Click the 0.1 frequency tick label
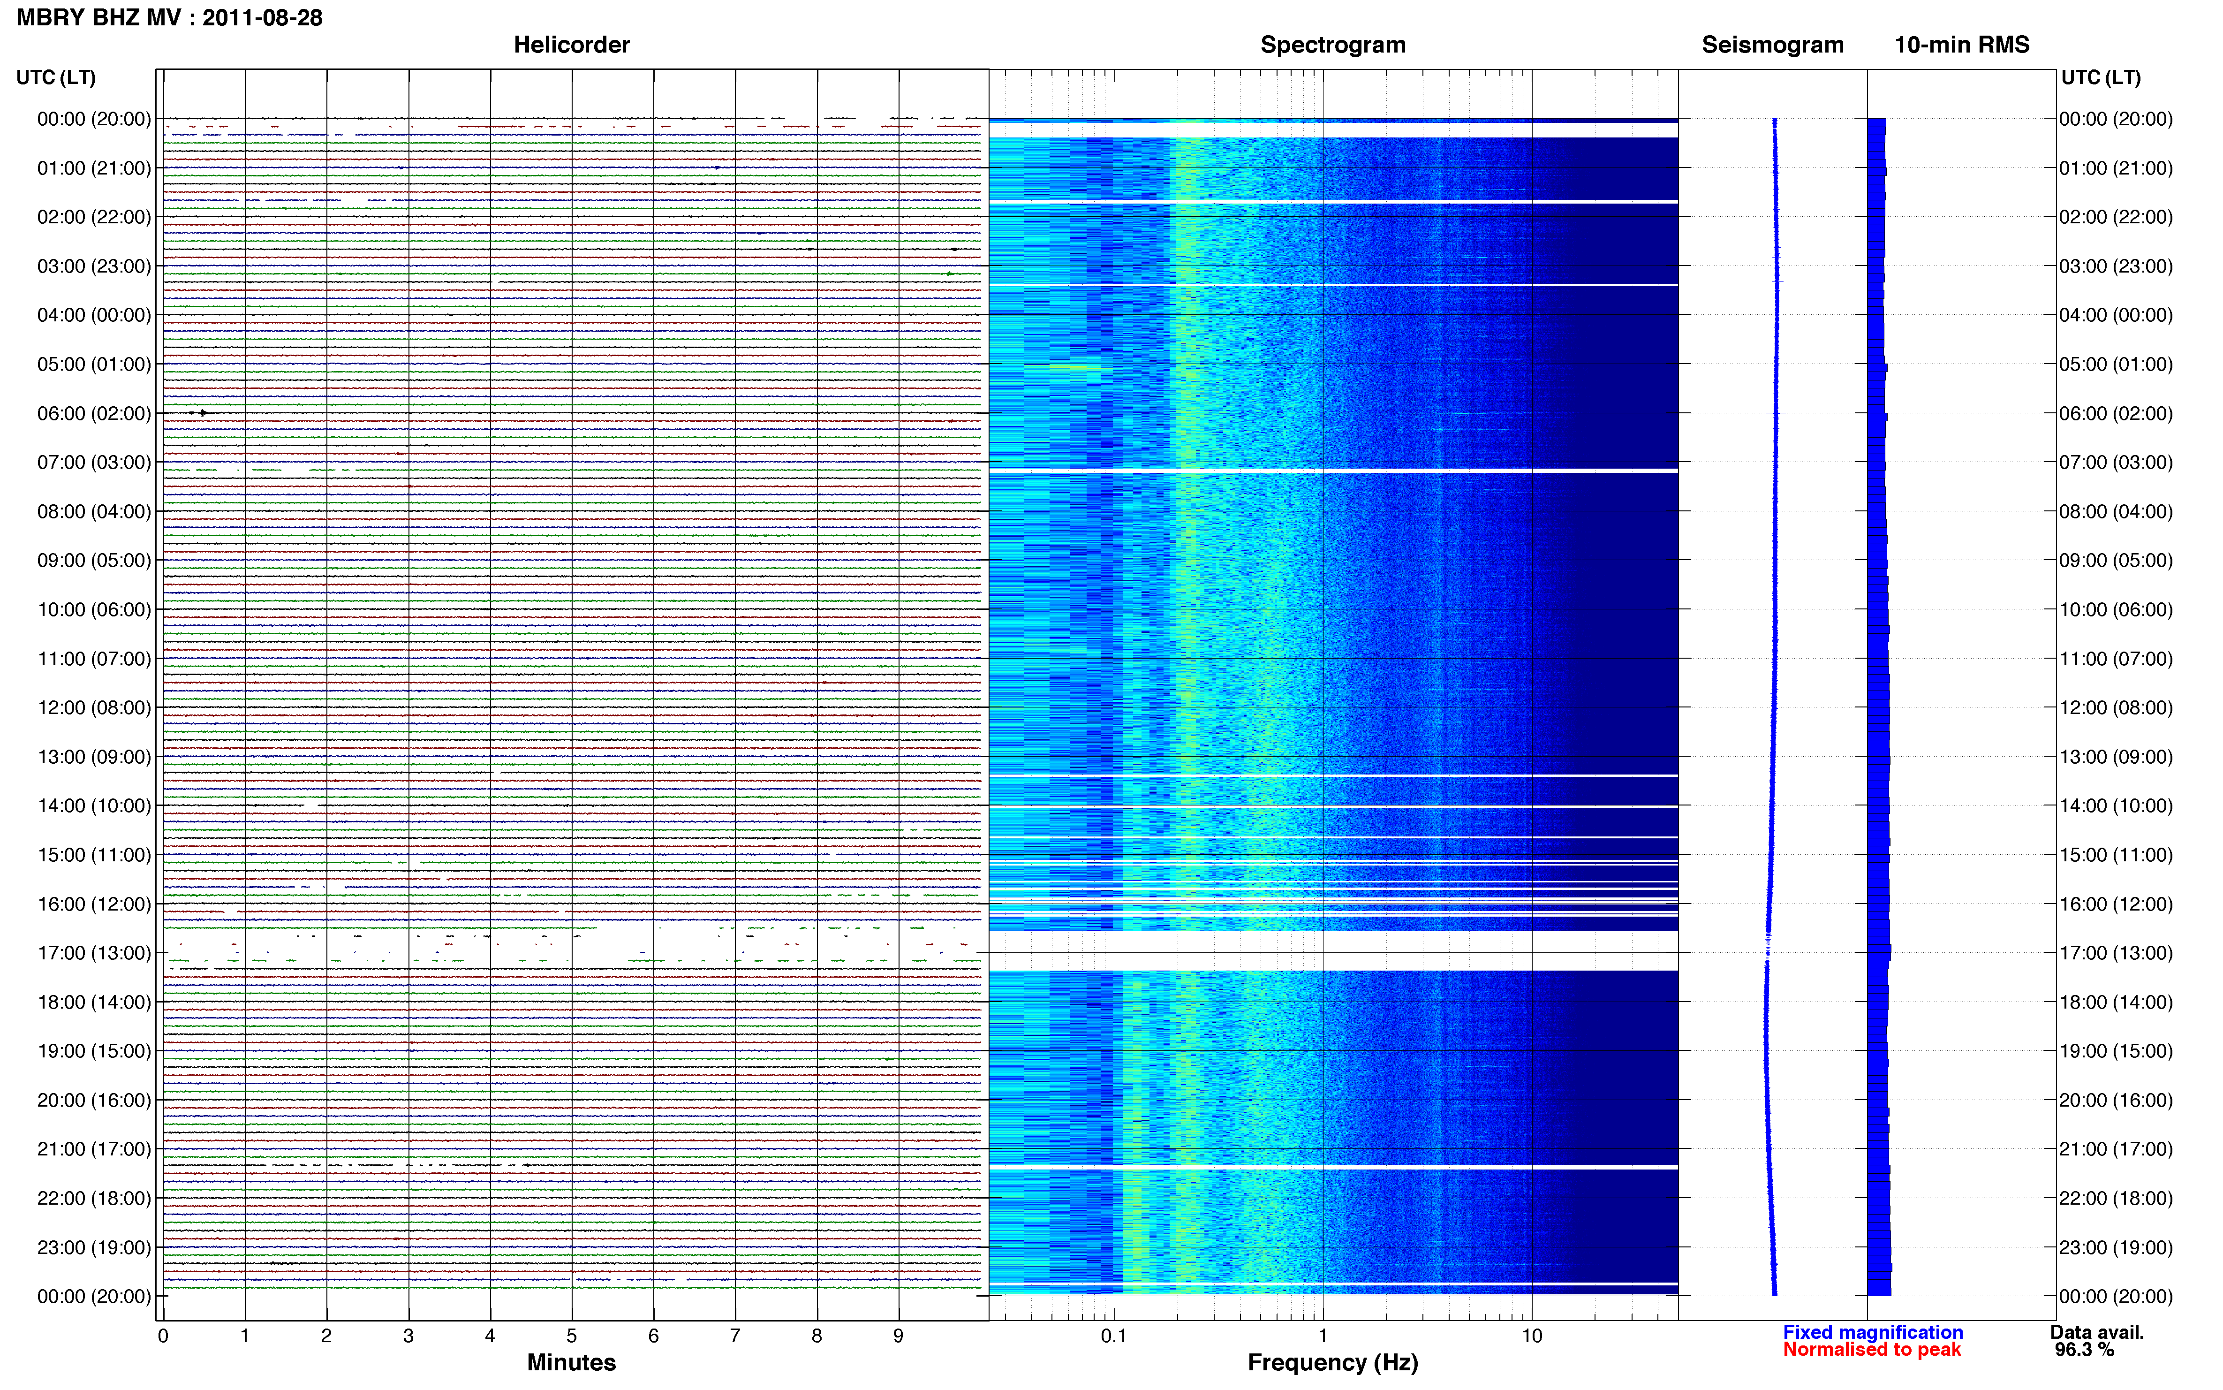The width and height of the screenshot is (2223, 1390). pos(1114,1336)
